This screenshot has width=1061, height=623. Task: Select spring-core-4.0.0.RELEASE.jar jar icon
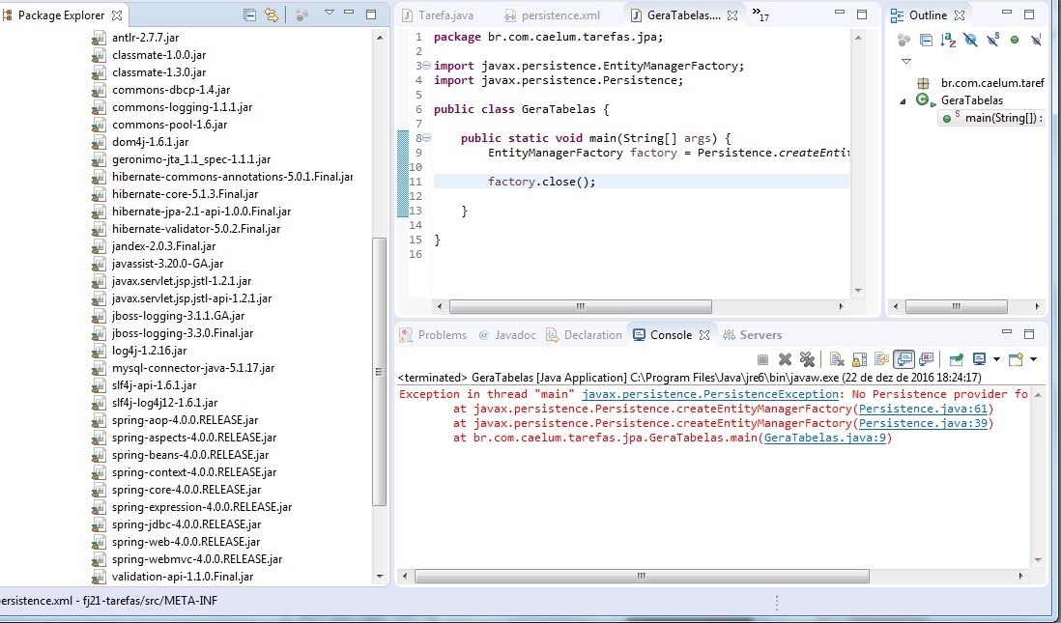coord(99,490)
